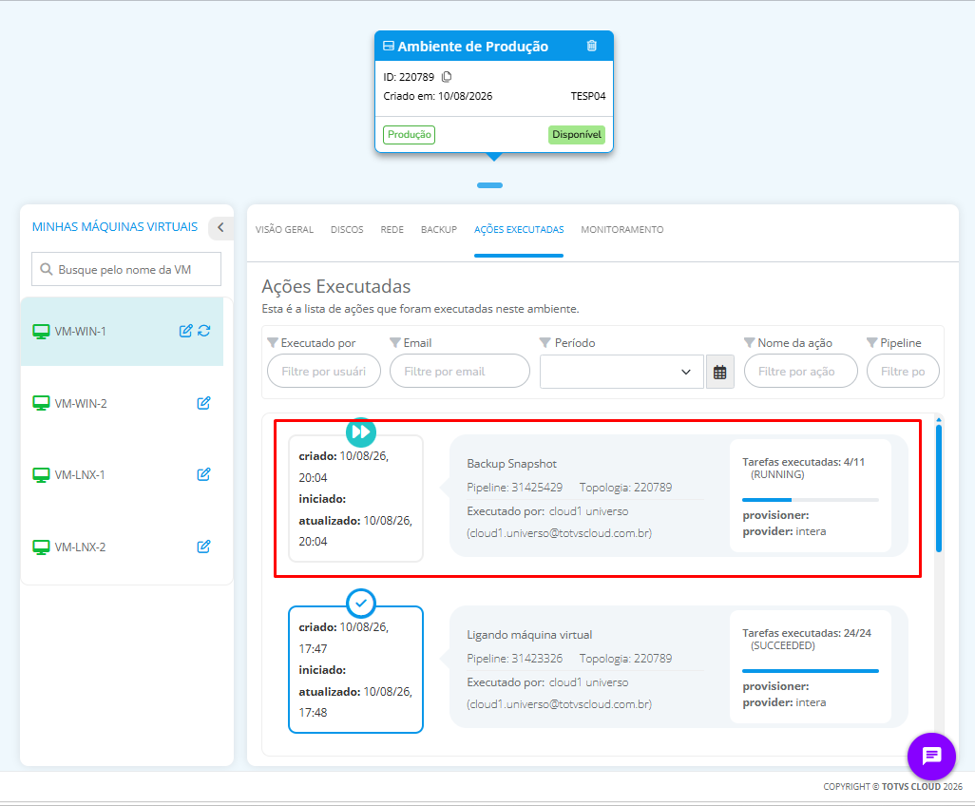The image size is (975, 806).
Task: Focus the Pipeline filter field
Action: tap(903, 372)
